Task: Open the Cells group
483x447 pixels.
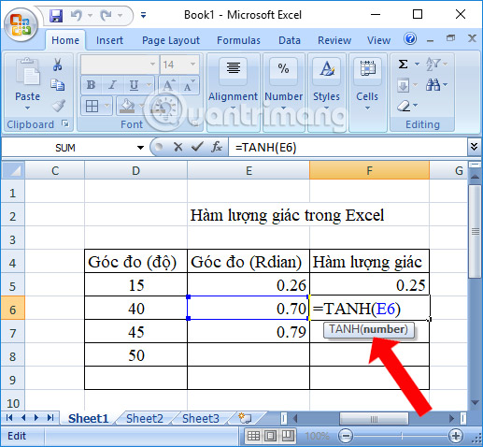Action: tap(367, 93)
